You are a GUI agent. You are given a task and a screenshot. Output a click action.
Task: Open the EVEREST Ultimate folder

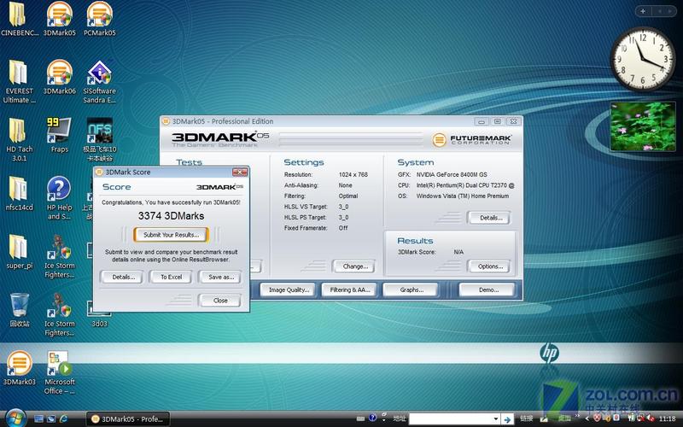click(19, 81)
